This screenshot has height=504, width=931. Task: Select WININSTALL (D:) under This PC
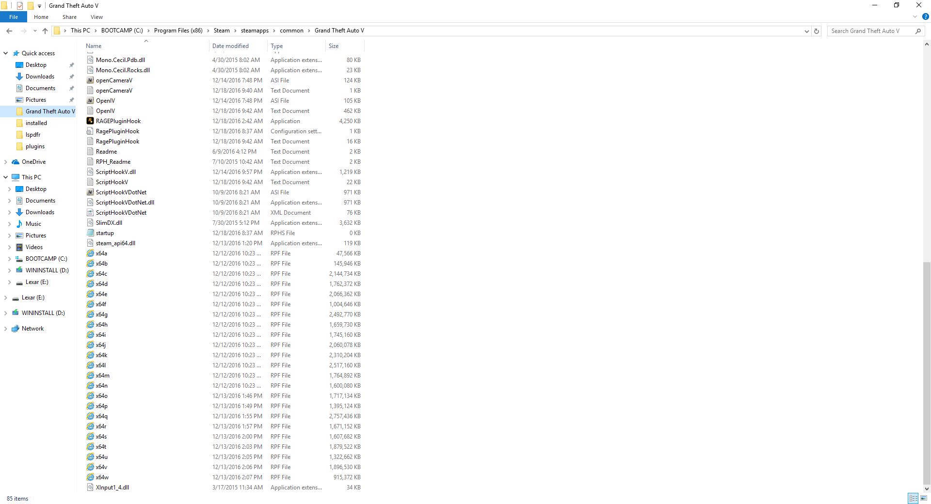coord(47,270)
